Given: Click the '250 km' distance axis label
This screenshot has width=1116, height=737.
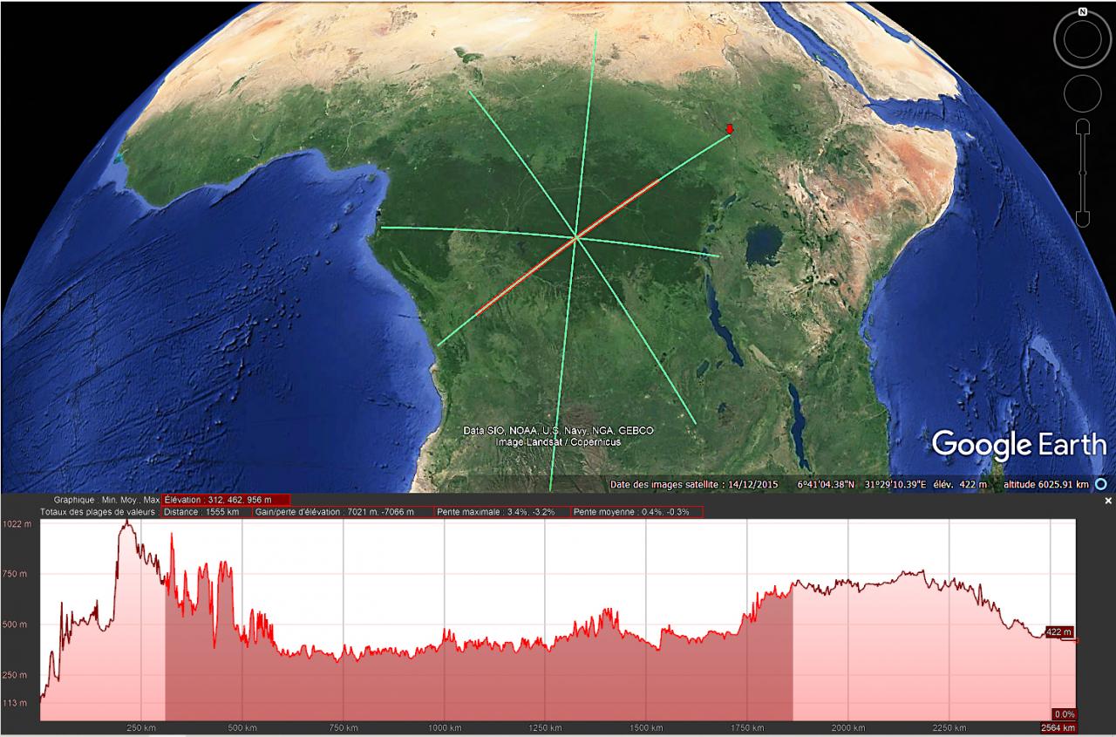Looking at the screenshot, I should pyautogui.click(x=141, y=728).
